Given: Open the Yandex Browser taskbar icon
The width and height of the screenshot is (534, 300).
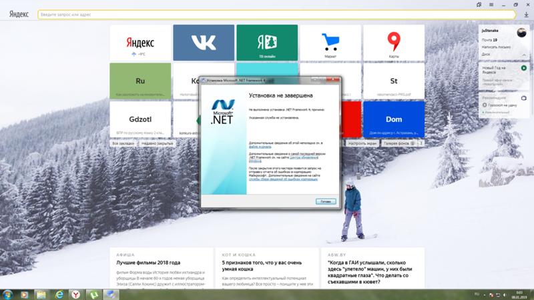Looking at the screenshot, I should click(x=75, y=295).
